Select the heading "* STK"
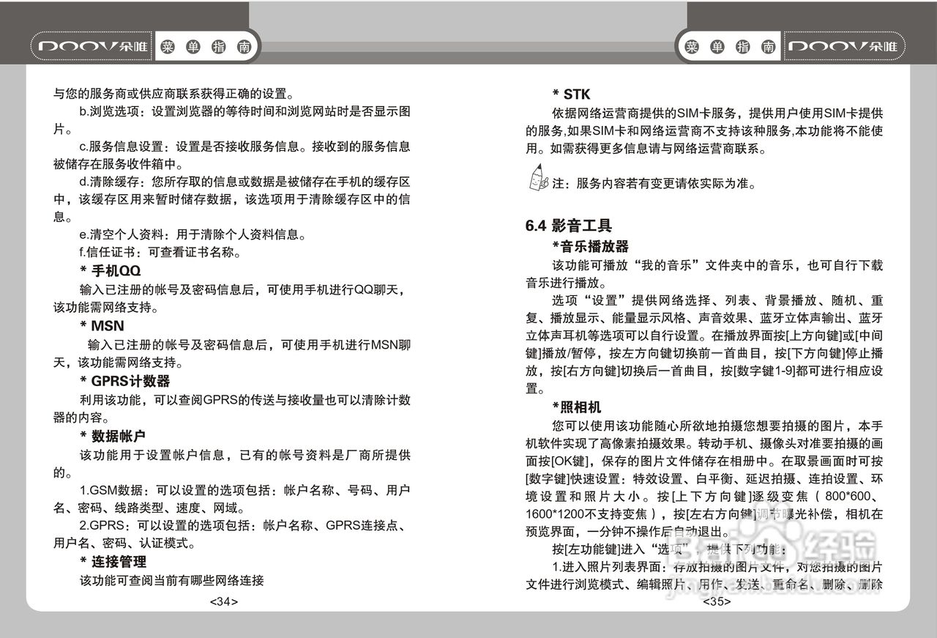937x638 pixels. [571, 94]
